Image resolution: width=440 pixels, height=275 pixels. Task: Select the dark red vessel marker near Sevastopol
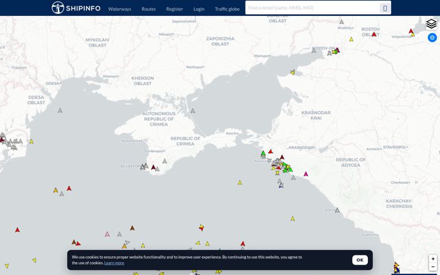pyautogui.click(x=153, y=167)
